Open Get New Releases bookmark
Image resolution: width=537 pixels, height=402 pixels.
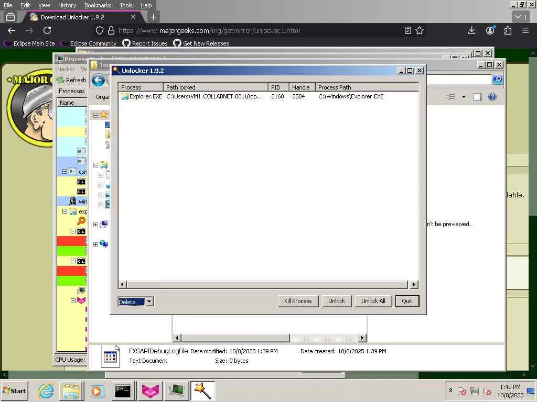[x=201, y=43]
